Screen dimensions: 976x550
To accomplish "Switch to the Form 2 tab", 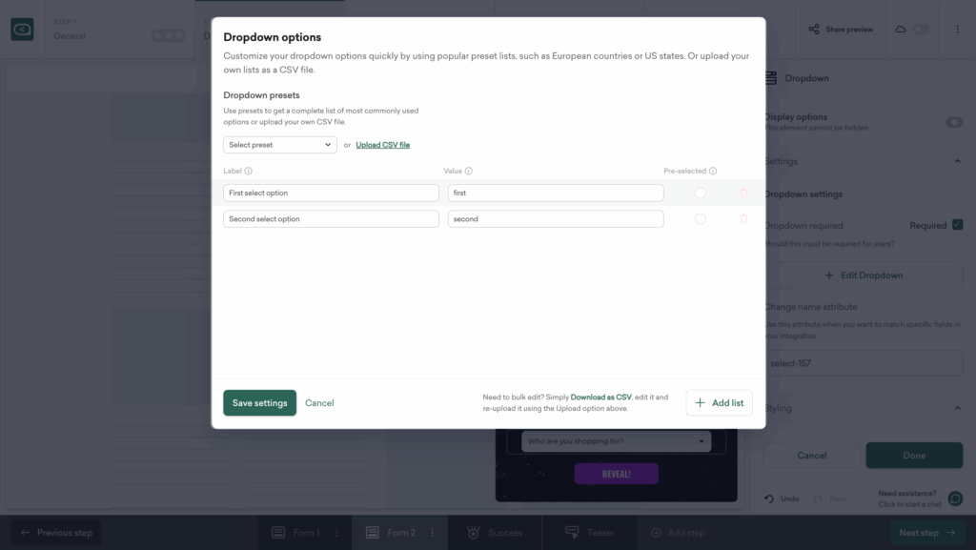I will pos(399,533).
